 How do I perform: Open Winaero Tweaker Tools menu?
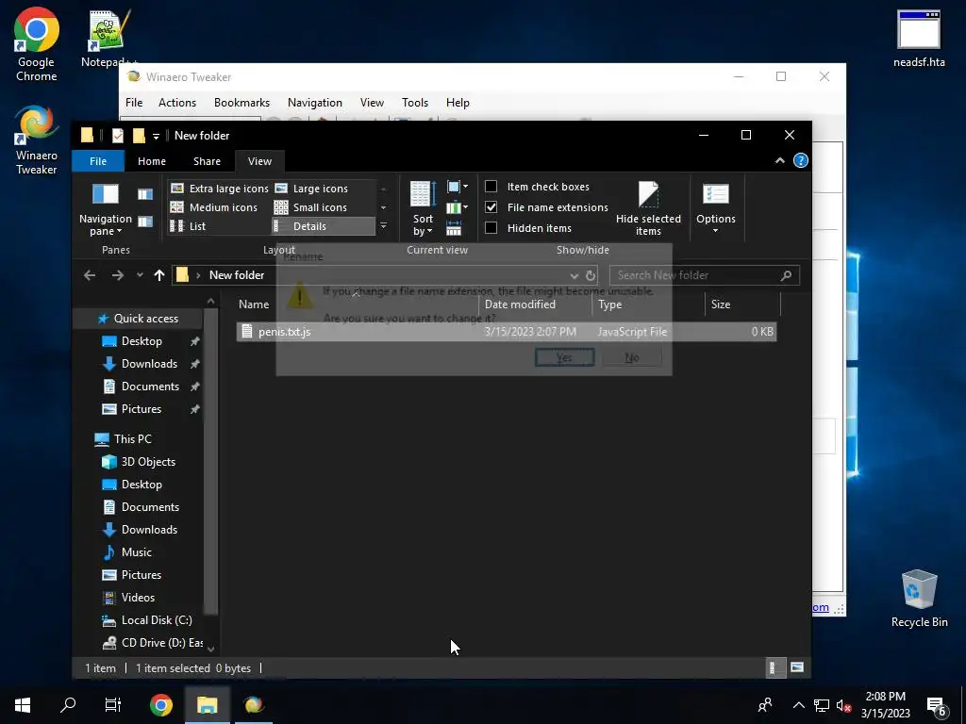coord(415,103)
